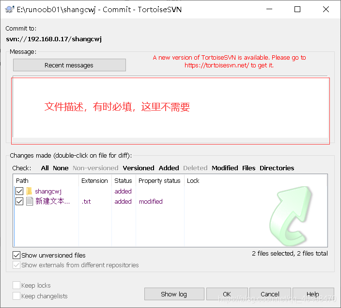Click the svn://192.168.0.17/shangcwj URL
The image size is (341, 308).
[54, 39]
